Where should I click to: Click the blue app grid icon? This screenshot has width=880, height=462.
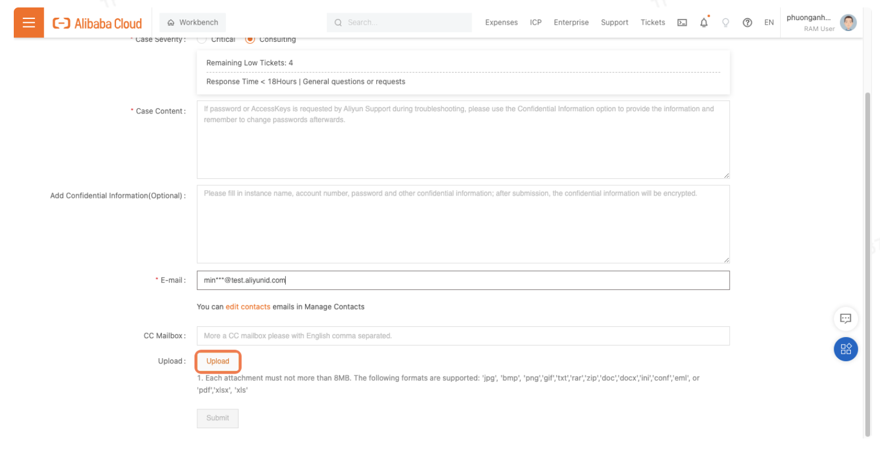(x=846, y=349)
